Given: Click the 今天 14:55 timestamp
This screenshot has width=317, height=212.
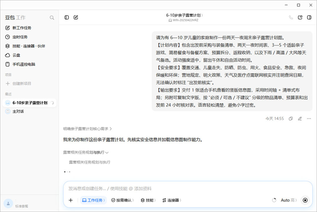Looking at the screenshot, I should click(x=275, y=119).
